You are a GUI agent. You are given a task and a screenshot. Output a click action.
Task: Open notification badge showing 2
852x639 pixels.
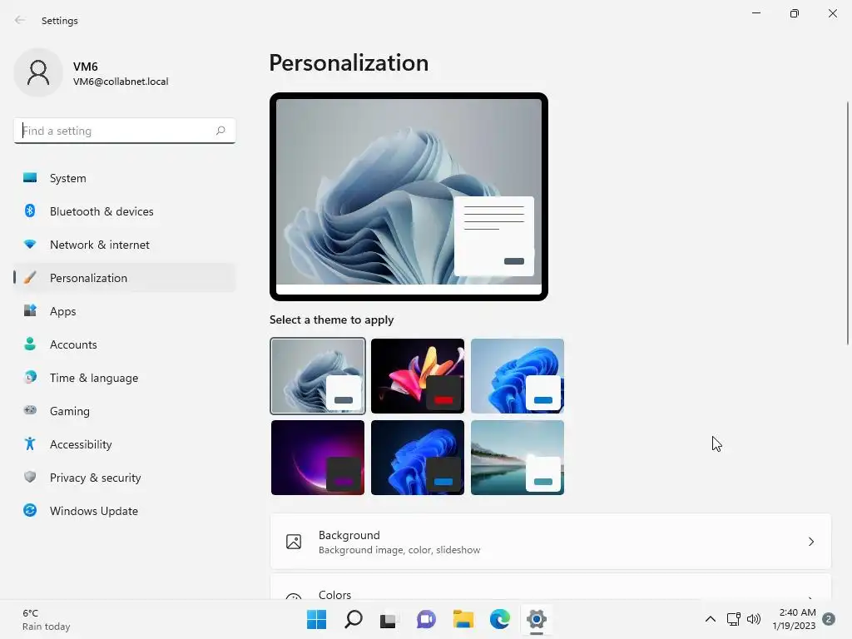point(829,619)
